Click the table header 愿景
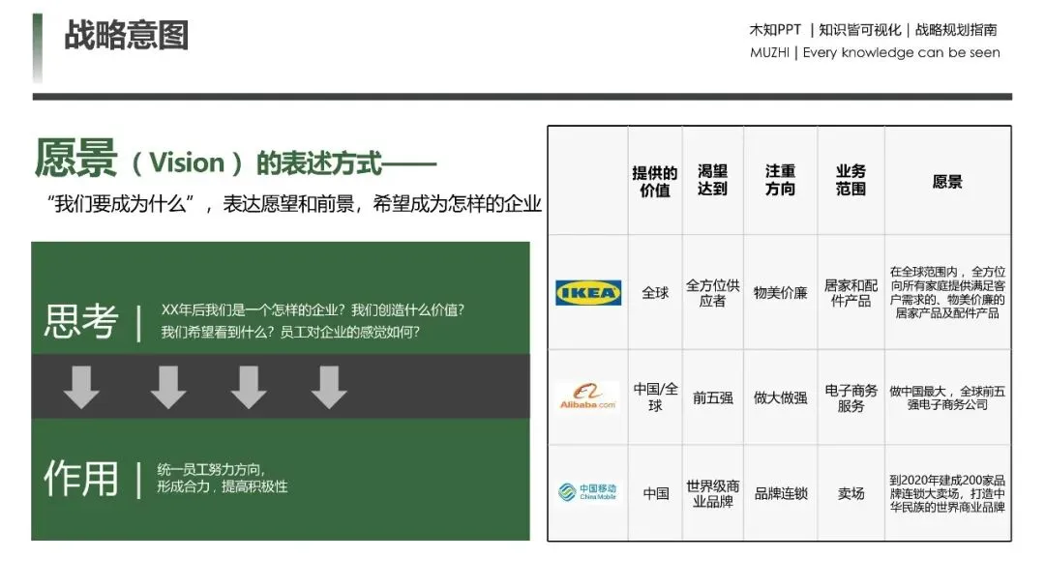Viewport: 1045px width, 588px height. (x=947, y=182)
